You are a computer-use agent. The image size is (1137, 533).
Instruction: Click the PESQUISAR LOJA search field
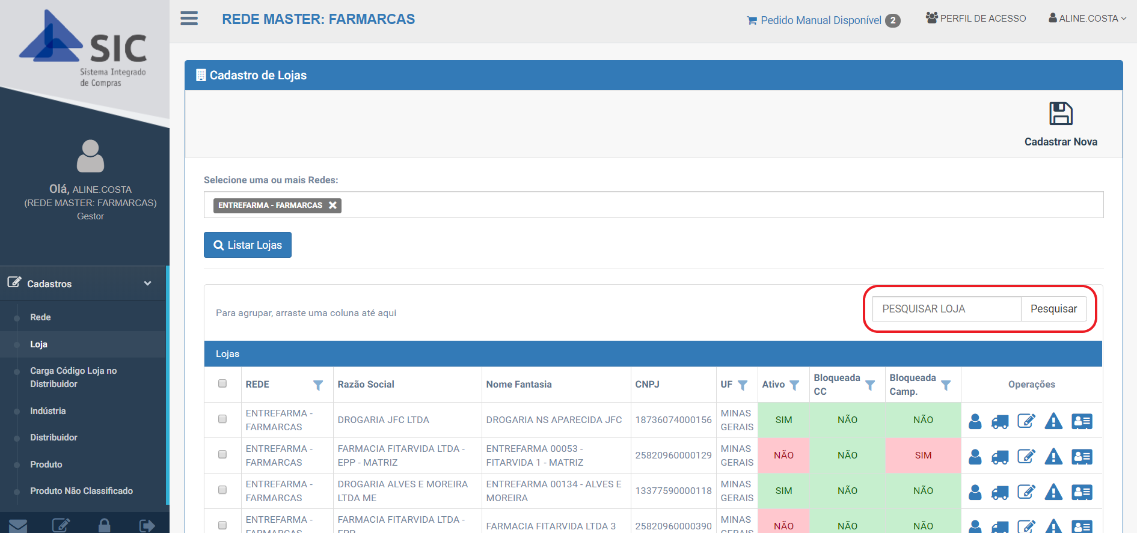click(946, 309)
